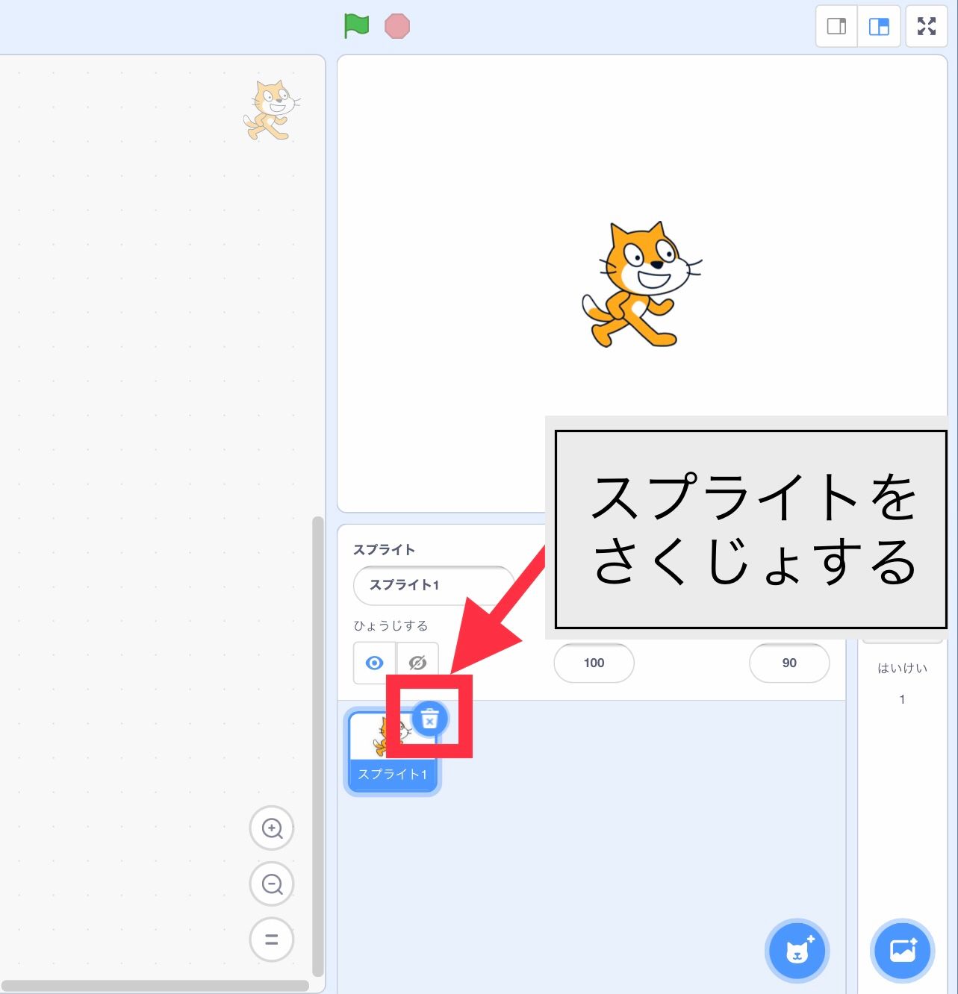Edit the sprite direction value 90
The height and width of the screenshot is (994, 958).
(x=789, y=663)
